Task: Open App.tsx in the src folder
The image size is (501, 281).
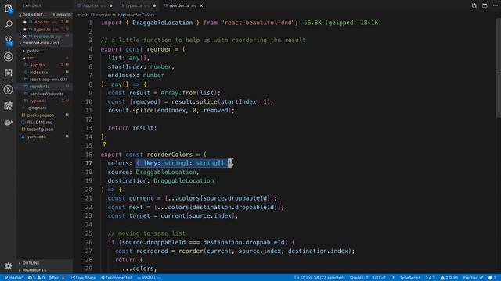Action: pos(38,65)
